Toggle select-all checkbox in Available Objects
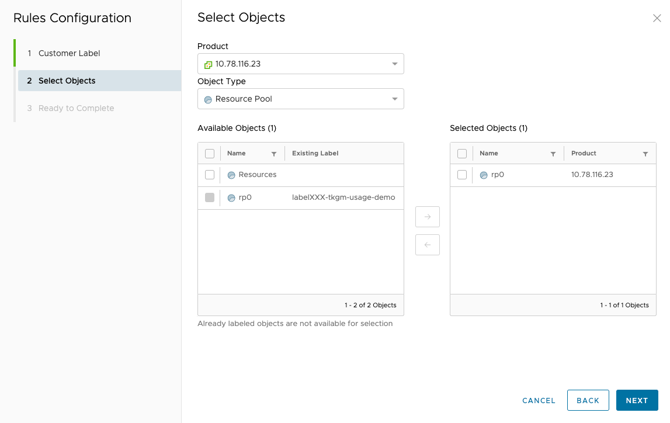 point(210,154)
